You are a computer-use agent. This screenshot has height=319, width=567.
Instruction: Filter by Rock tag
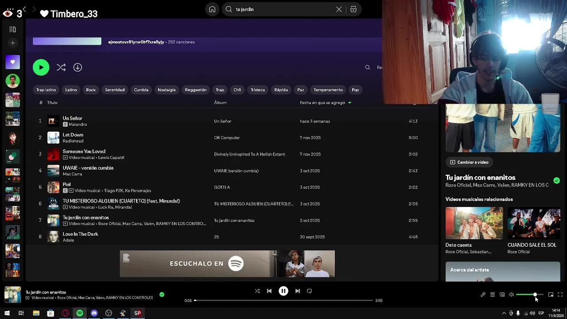(x=91, y=90)
